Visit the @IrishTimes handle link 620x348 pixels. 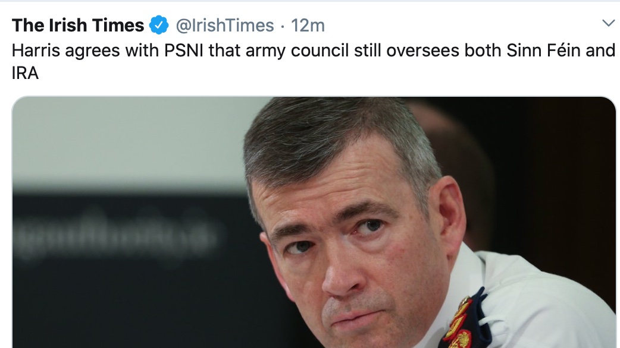coord(224,26)
